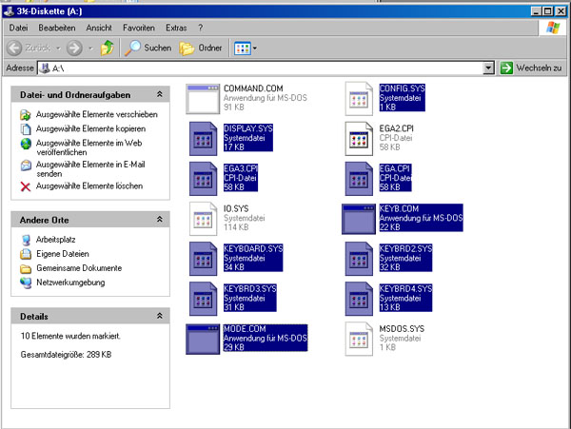Select the KEYBRD2.SYS file icon
The height and width of the screenshot is (429, 571).
point(359,259)
